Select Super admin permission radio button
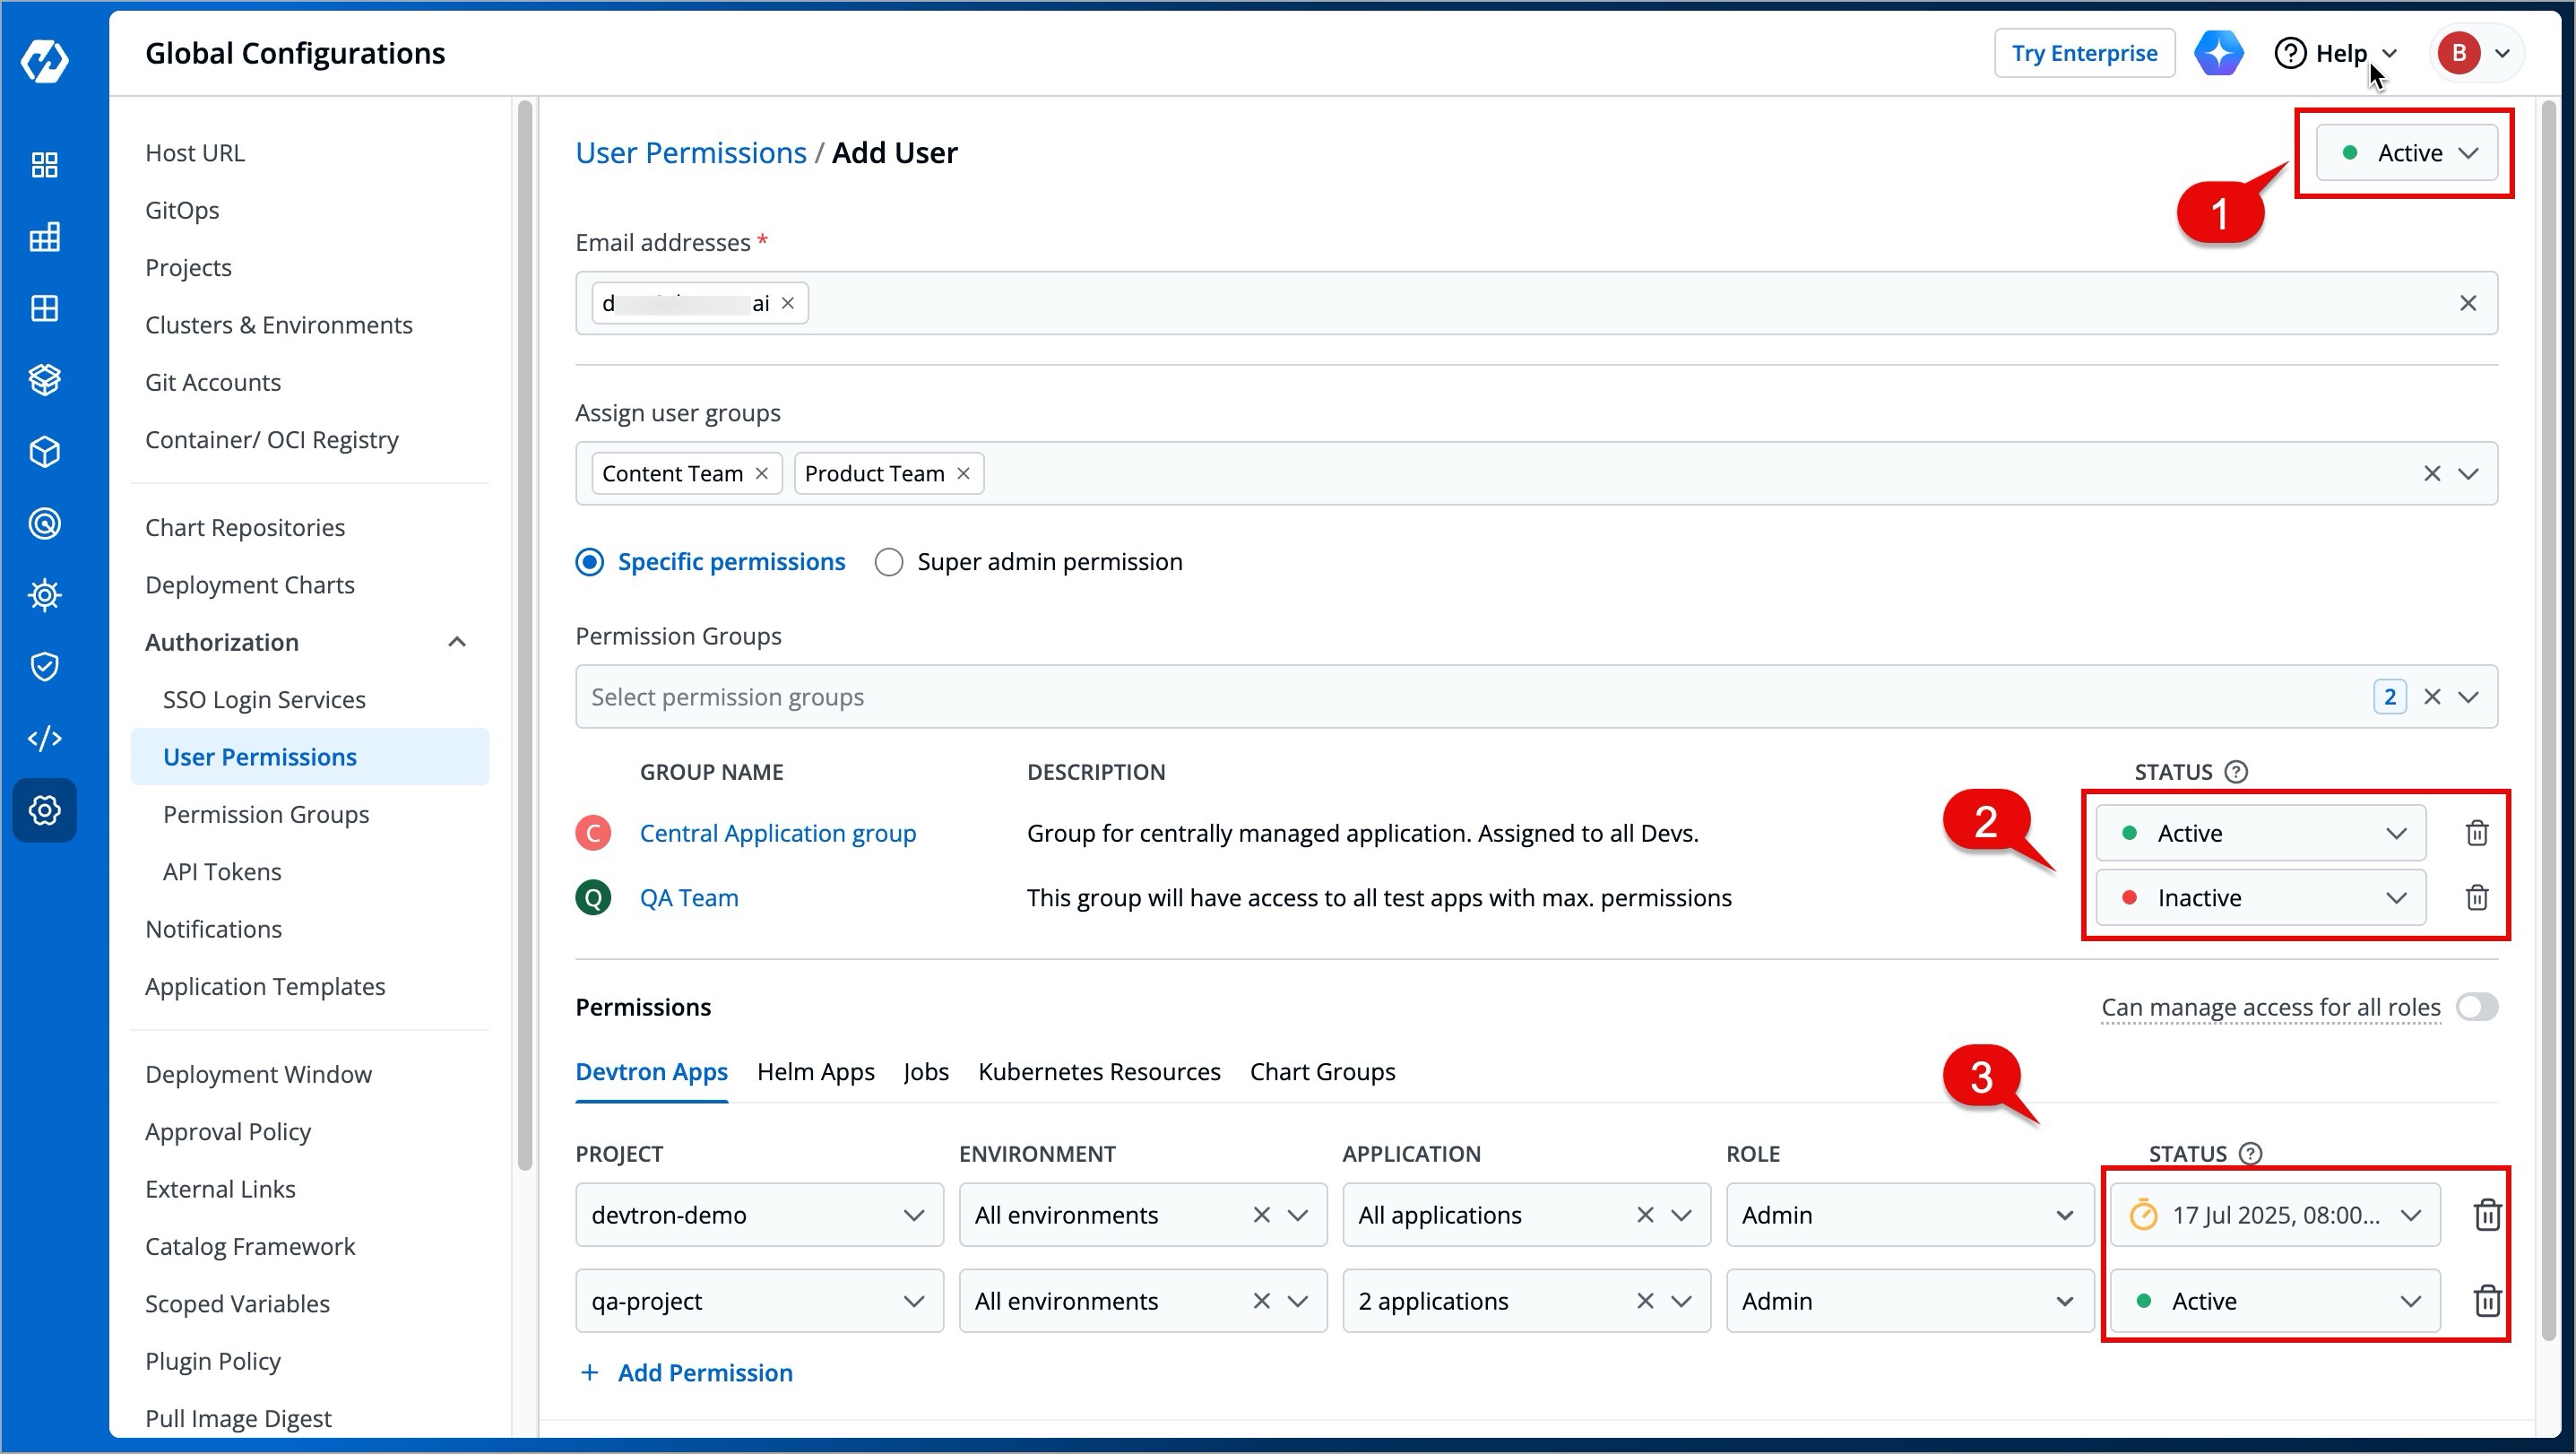Screen dimensions: 2576x1454 coord(889,562)
